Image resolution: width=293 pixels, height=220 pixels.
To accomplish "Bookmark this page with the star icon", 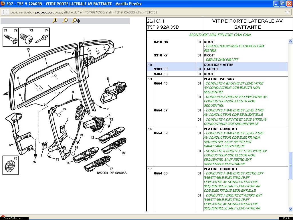I will [x=288, y=12].
